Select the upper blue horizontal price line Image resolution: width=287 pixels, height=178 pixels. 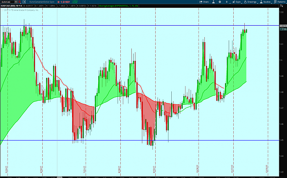pyautogui.click(x=140, y=25)
